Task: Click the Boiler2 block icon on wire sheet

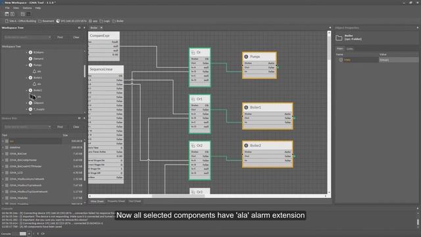Action: point(246,145)
